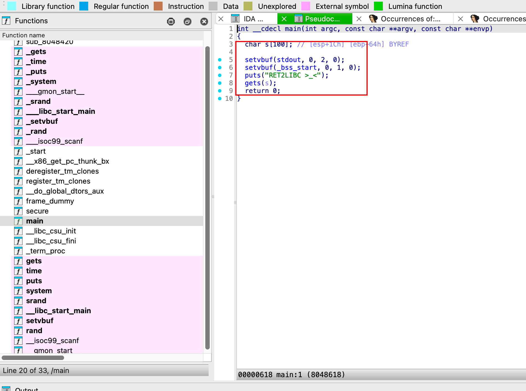526x391 pixels.
Task: Click the Functions panel lock icon
Action: coord(171,21)
